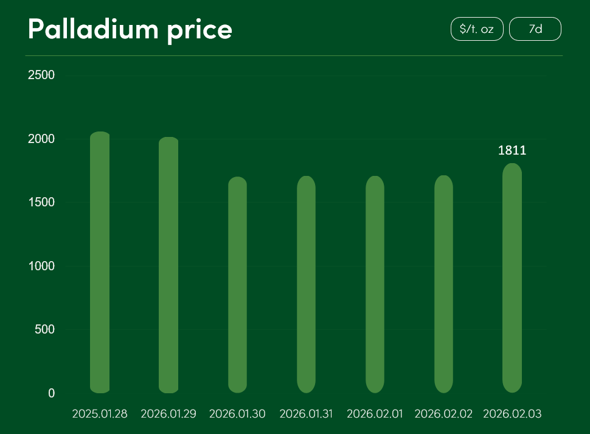Click the 2026.01.30 price bar
The width and height of the screenshot is (590, 434).
[237, 285]
